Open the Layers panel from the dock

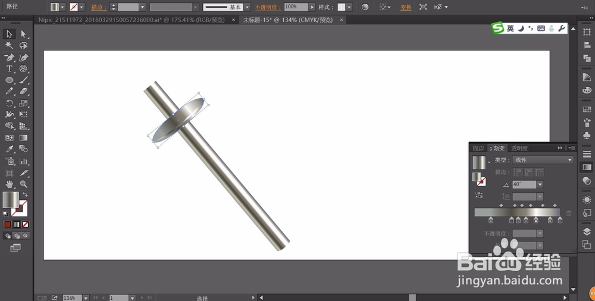click(587, 232)
